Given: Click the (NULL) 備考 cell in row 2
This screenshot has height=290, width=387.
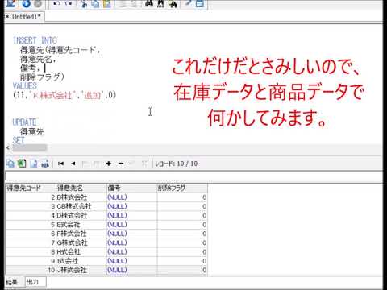Looking at the screenshot, I should 131,197.
